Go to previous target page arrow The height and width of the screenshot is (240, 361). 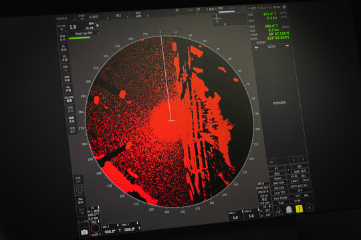pos(293,159)
